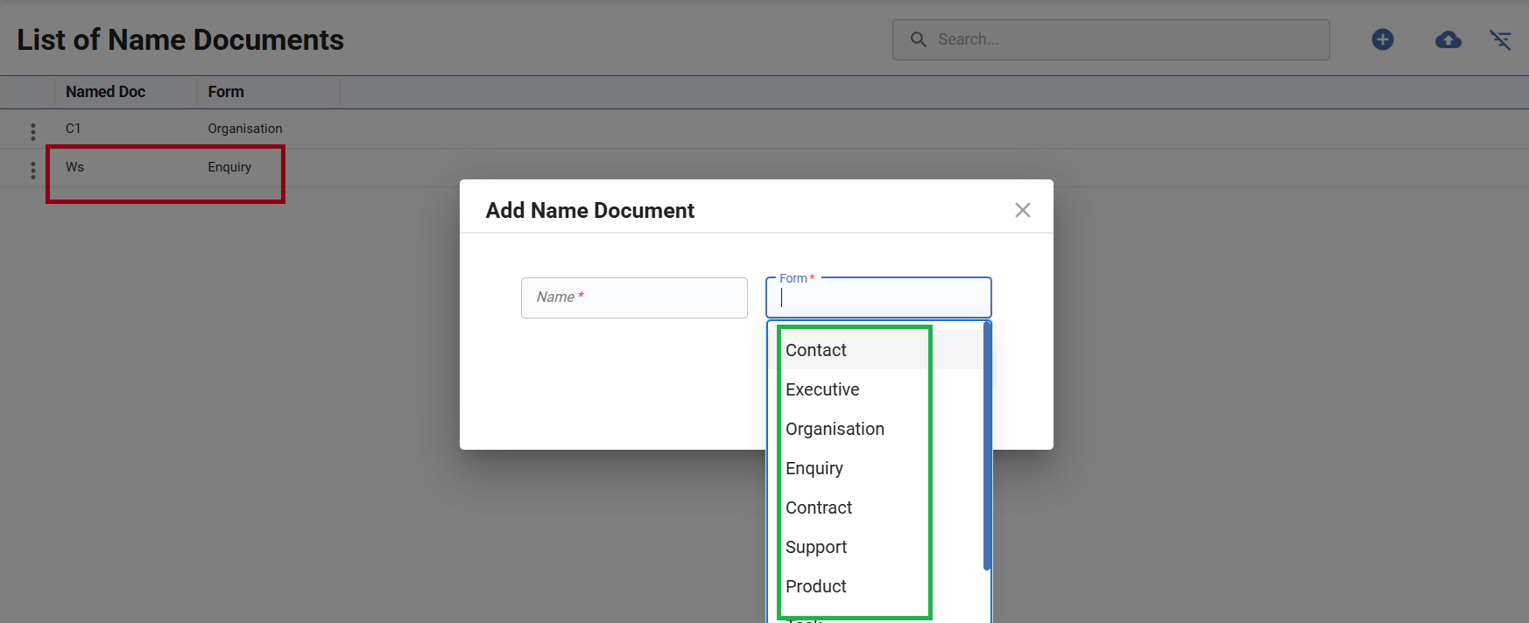Select Contact from the Form list
Viewport: 1529px width, 623px height.
(876, 350)
